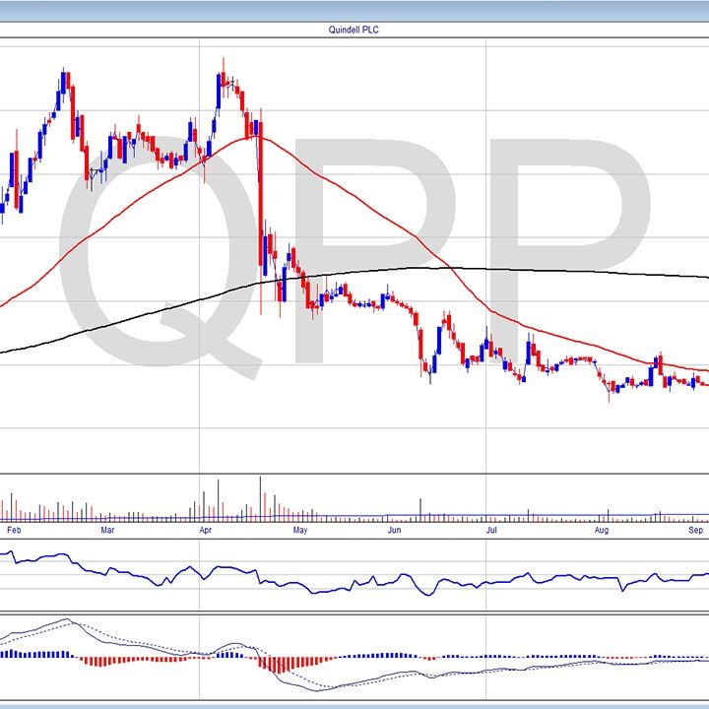Click the May date axis label
This screenshot has width=709, height=709.
[301, 529]
